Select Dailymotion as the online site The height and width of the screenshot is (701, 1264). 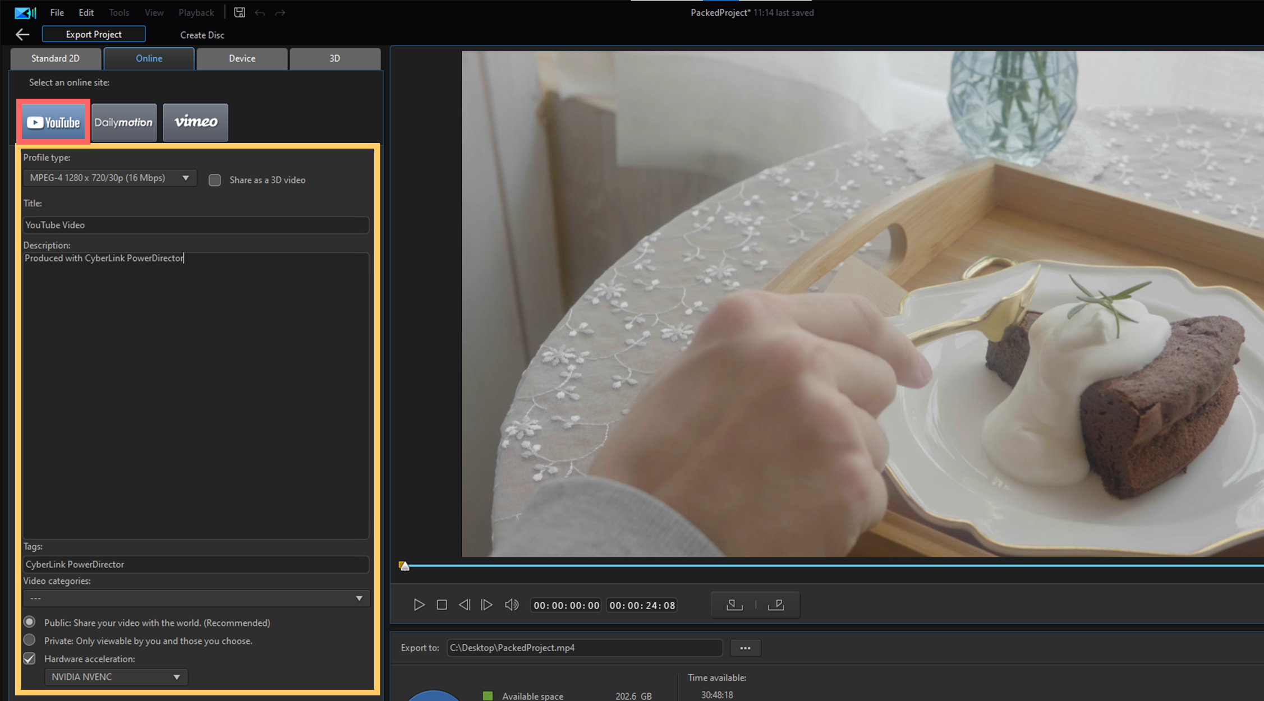(124, 122)
